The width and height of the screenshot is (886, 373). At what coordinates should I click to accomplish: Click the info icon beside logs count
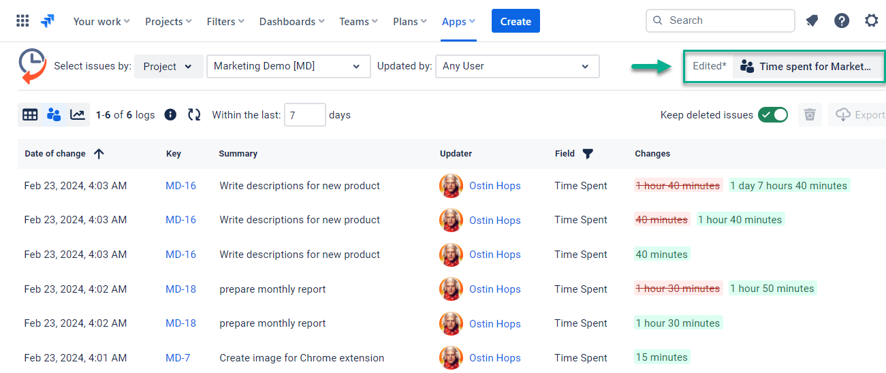(171, 115)
